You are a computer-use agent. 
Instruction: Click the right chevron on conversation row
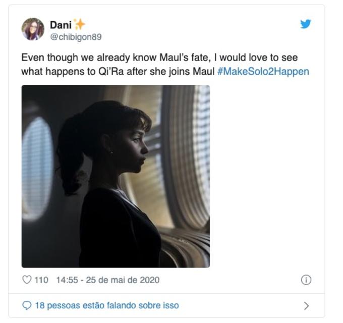coord(306,305)
